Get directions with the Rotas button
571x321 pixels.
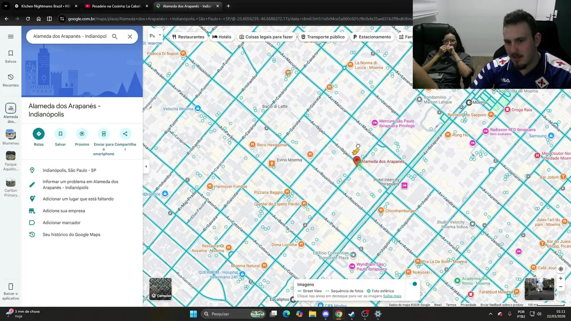coord(39,137)
